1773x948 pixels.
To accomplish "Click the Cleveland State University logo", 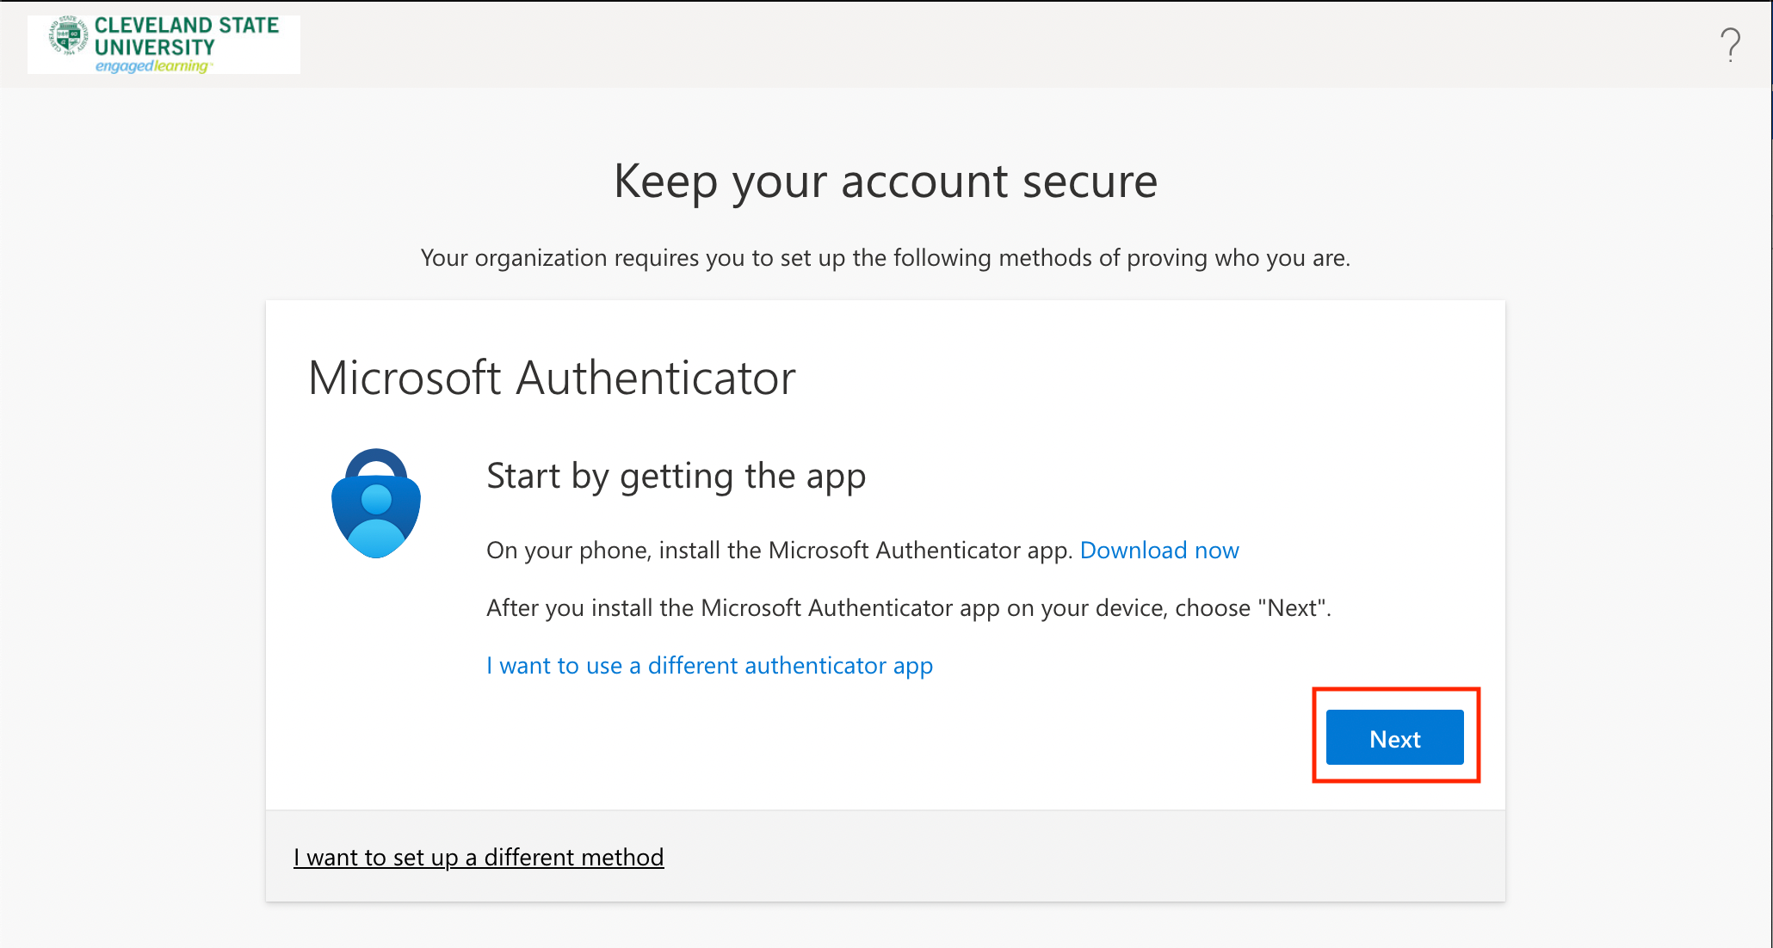I will [164, 45].
